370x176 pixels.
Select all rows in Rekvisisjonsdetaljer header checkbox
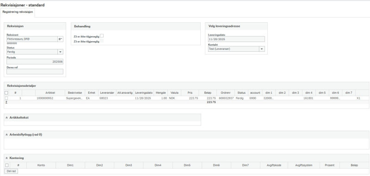[6, 93]
